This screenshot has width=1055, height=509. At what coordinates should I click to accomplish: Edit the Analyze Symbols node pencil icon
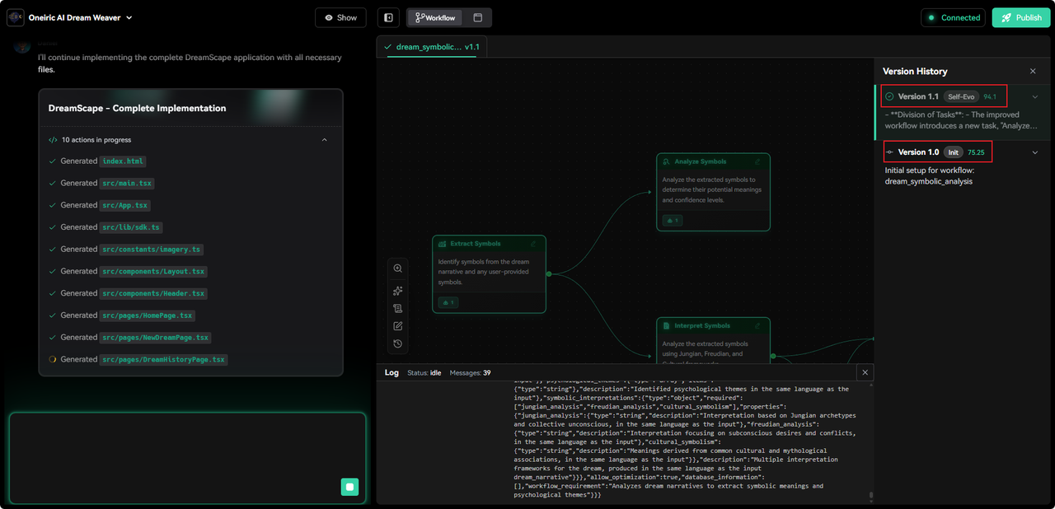pos(758,162)
